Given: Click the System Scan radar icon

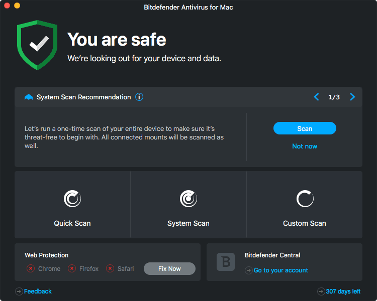Looking at the screenshot, I should (x=189, y=199).
